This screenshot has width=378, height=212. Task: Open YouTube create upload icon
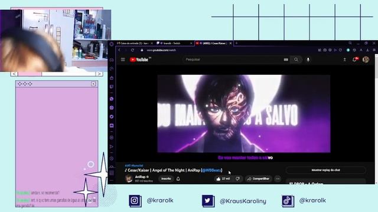click(345, 59)
